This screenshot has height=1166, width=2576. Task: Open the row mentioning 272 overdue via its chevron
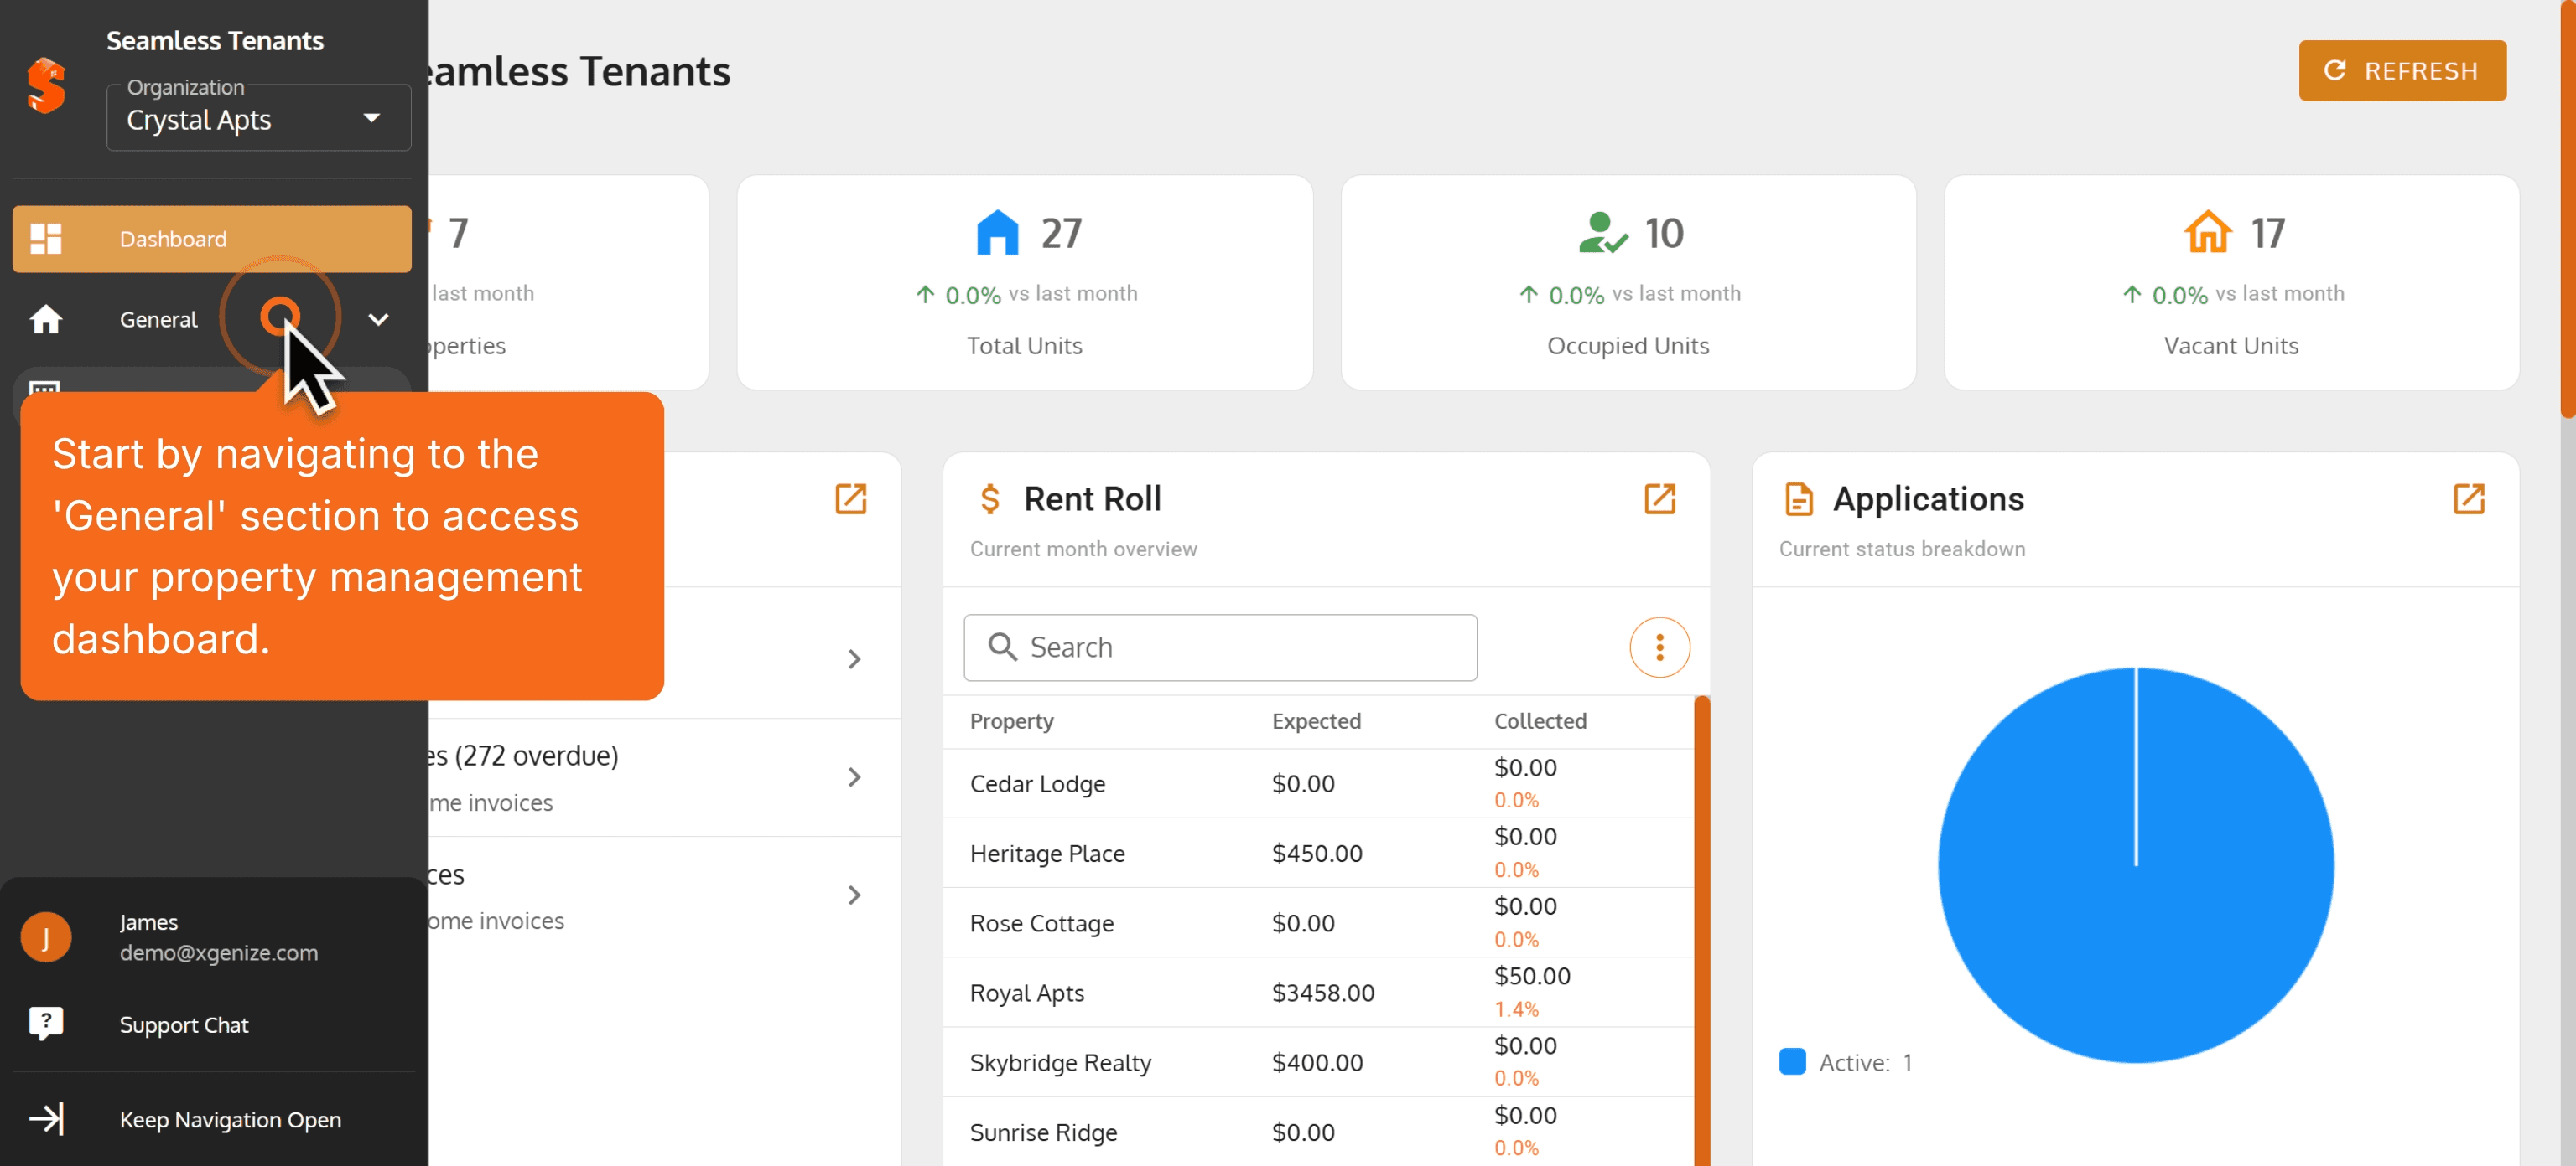[854, 777]
